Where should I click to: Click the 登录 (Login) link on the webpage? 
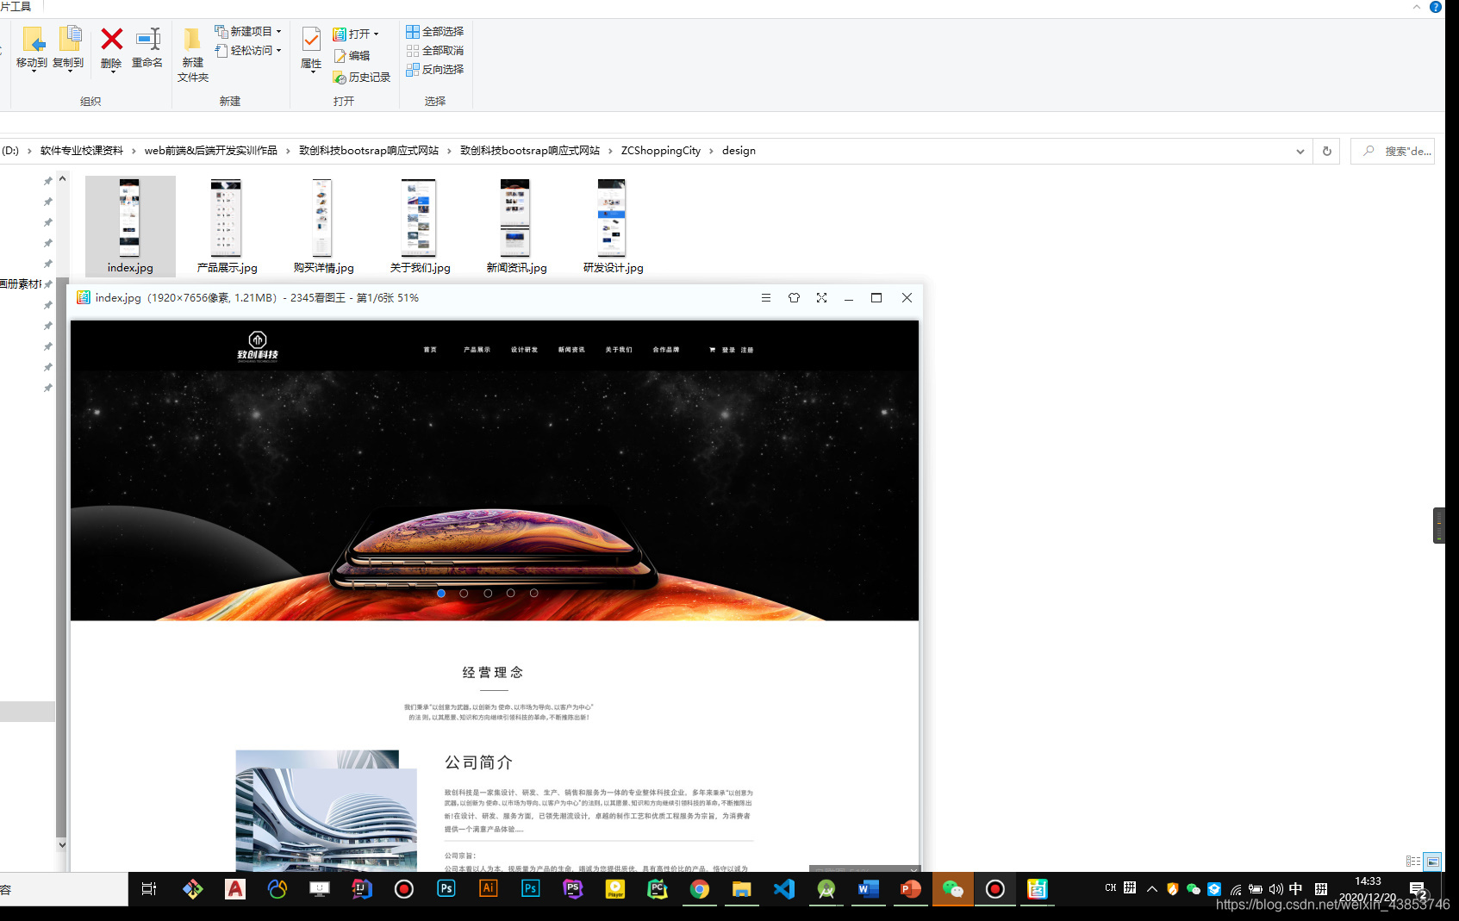point(730,350)
